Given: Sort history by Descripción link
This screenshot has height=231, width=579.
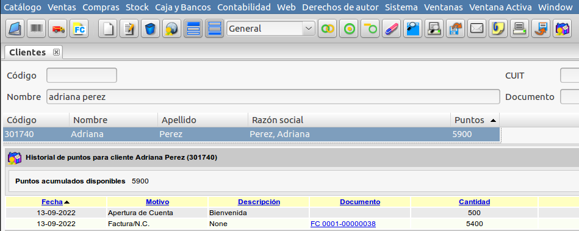Looking at the screenshot, I should tap(259, 202).
